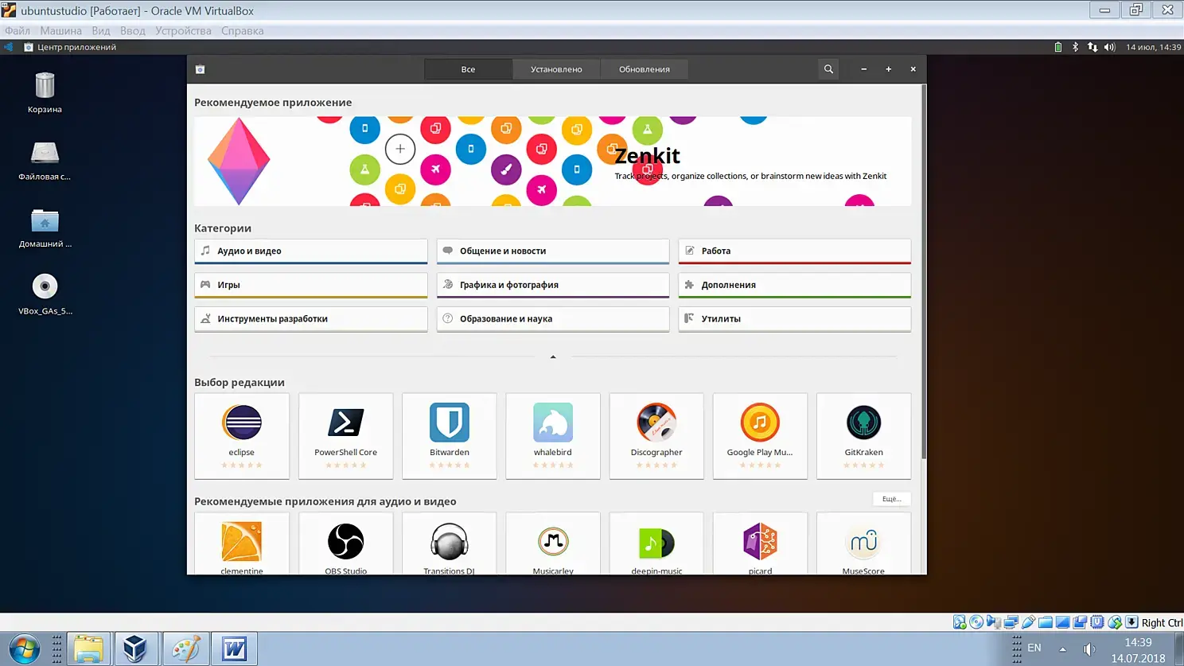Open the Transitions DJ app tile

click(450, 544)
